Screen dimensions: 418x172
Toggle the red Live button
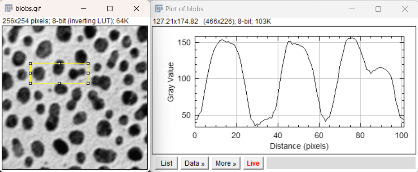253,163
